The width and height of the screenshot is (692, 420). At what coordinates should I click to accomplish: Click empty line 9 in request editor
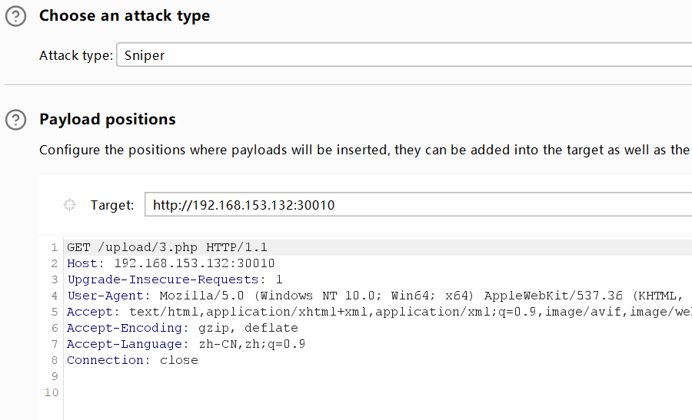(x=378, y=376)
